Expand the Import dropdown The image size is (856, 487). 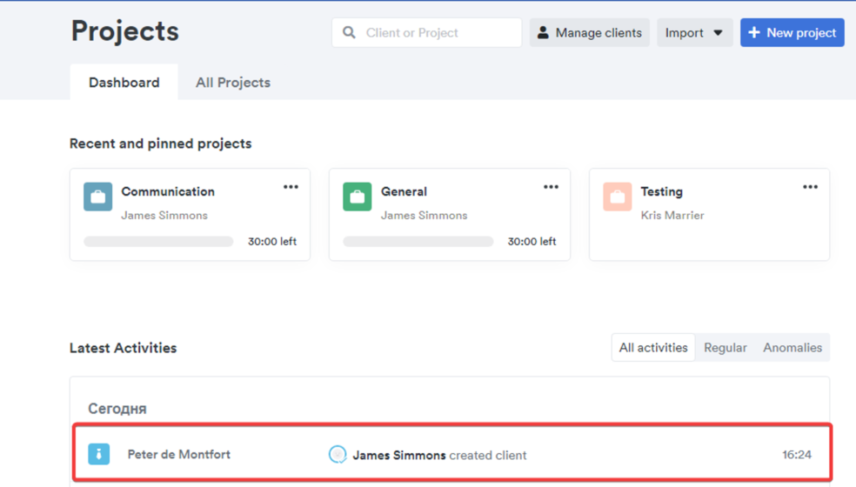pos(694,33)
